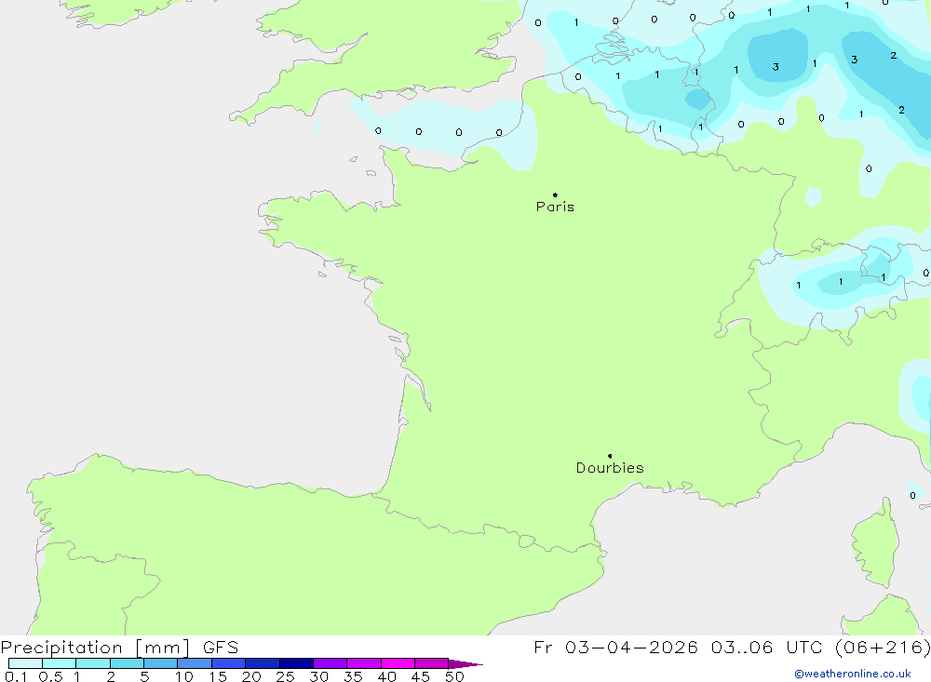931x682 pixels.
Task: Pick the 10–15 mm legend color swatch
Action: [195, 663]
